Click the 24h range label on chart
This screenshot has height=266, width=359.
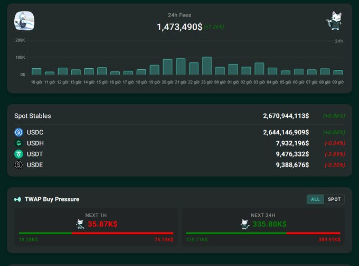click(x=339, y=41)
